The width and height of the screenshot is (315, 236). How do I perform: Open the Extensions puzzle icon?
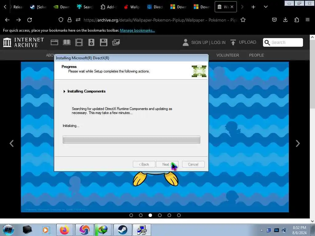(x=297, y=20)
